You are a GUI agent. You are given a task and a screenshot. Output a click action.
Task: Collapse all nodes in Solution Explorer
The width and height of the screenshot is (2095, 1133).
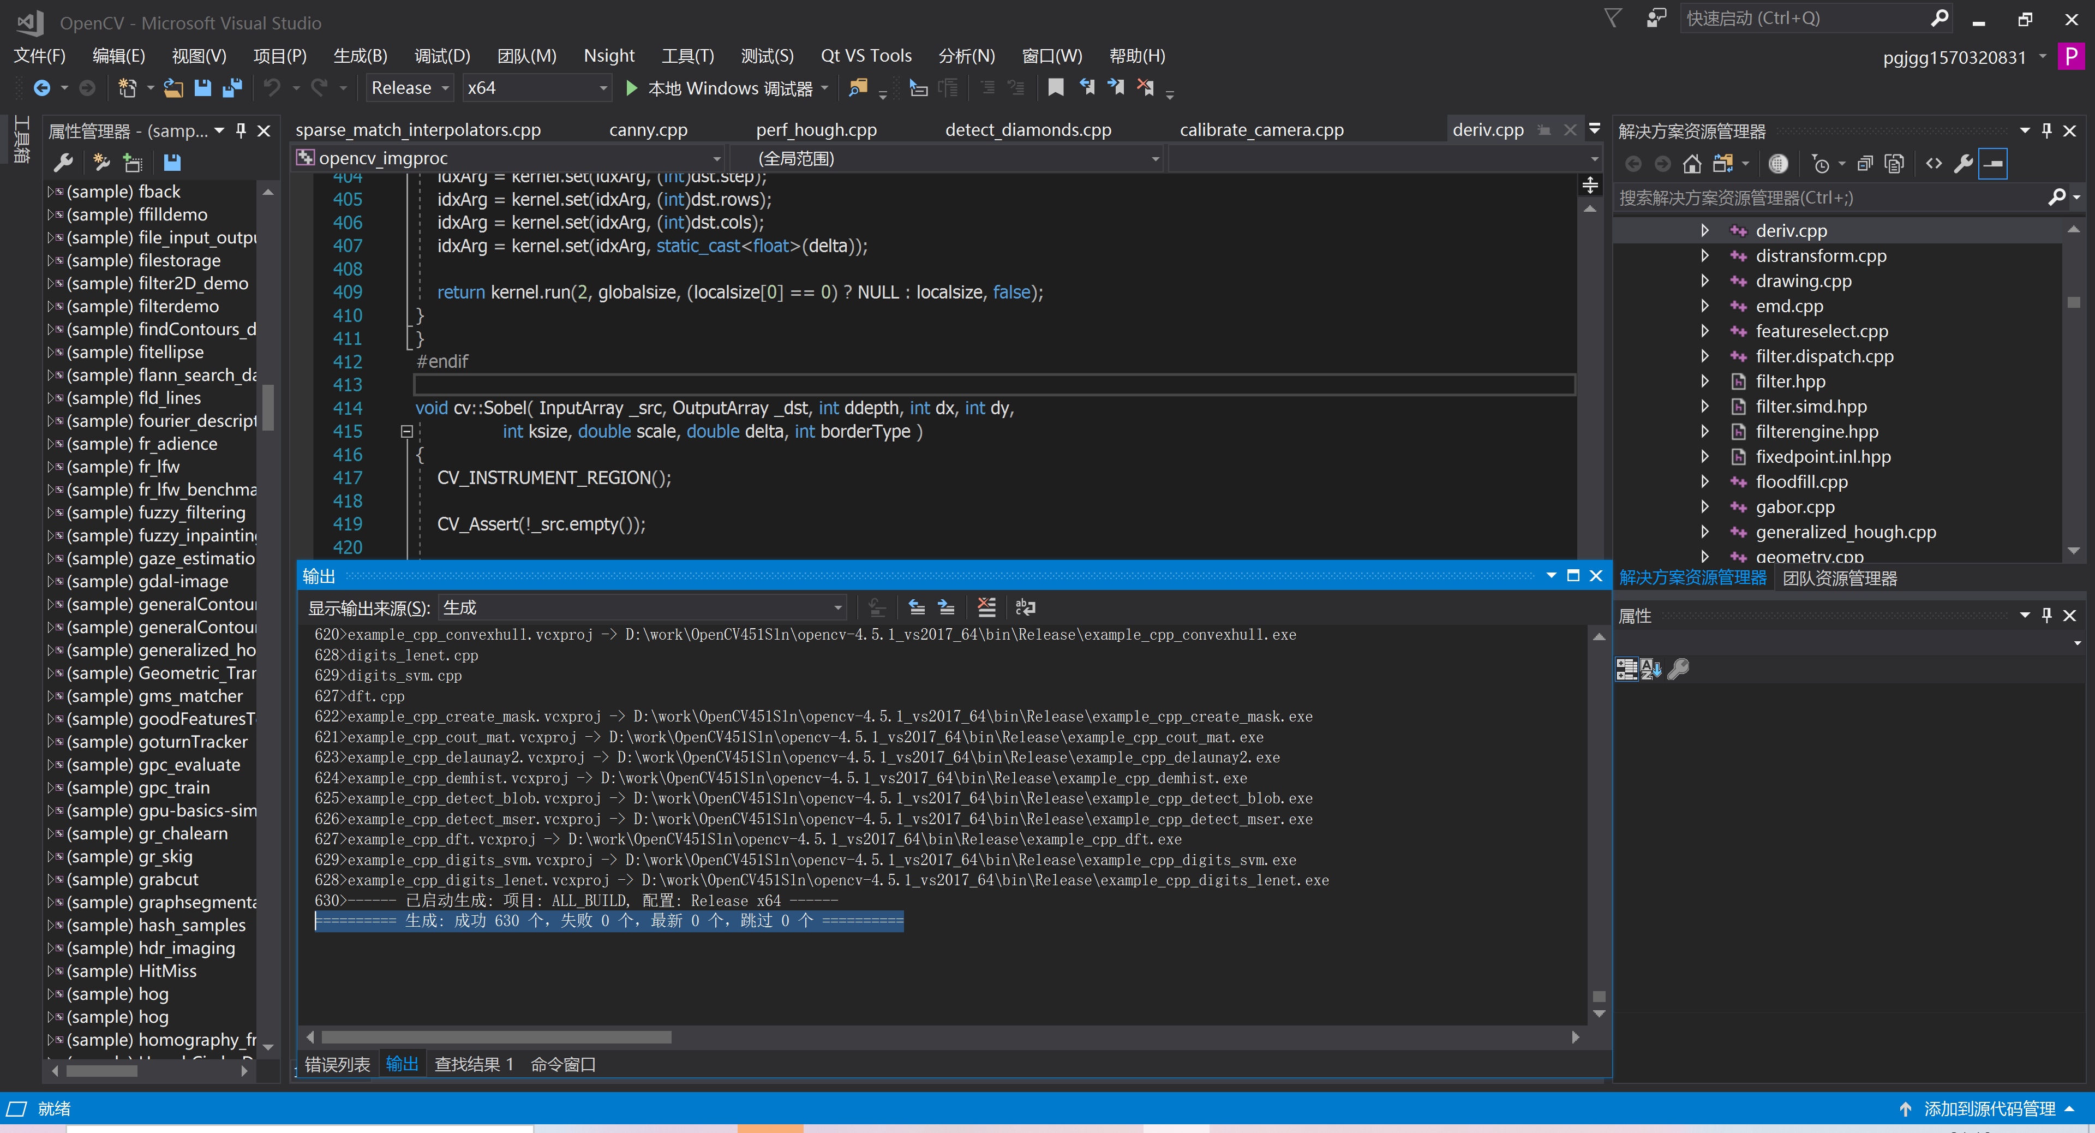click(1866, 163)
